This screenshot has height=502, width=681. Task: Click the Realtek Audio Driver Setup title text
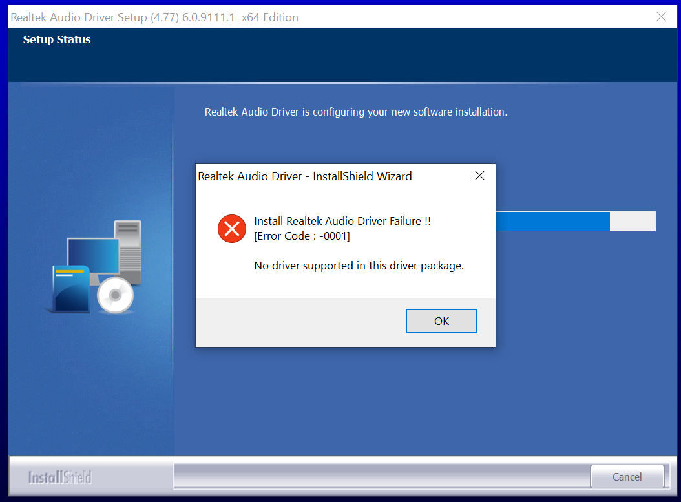tap(154, 17)
